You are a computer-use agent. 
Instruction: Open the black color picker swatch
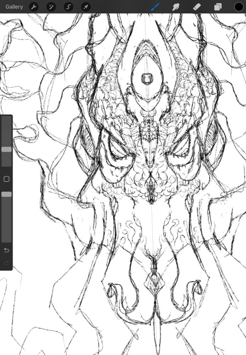point(239,7)
